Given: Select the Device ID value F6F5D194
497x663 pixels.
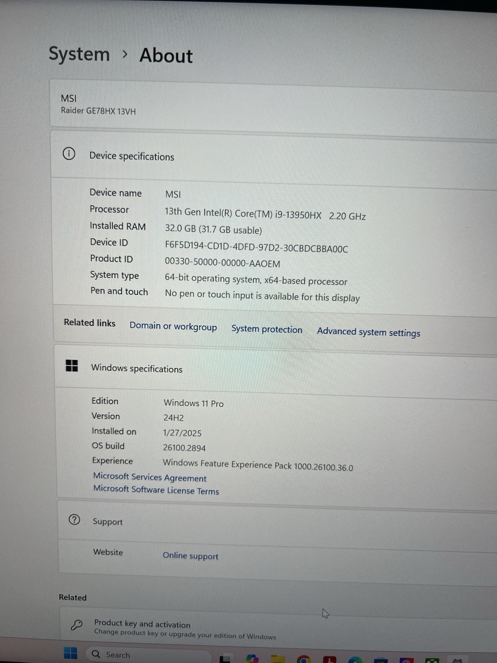Looking at the screenshot, I should (256, 247).
